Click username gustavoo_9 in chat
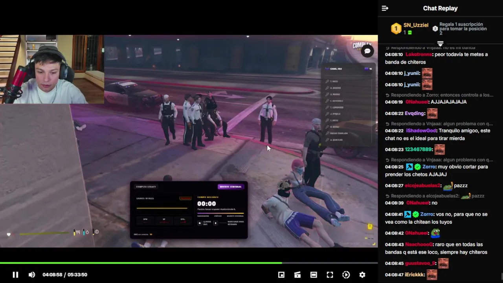503x283 pixels. click(420, 263)
